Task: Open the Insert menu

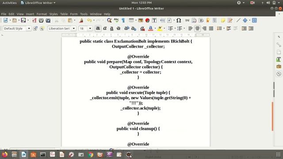Action: coord(30,14)
